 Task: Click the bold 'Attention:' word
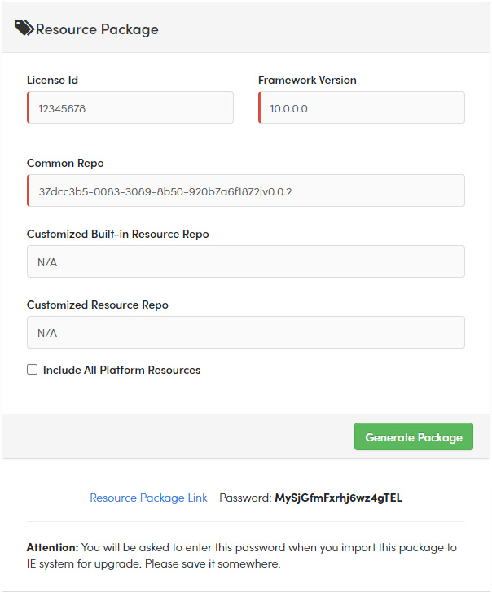click(52, 547)
